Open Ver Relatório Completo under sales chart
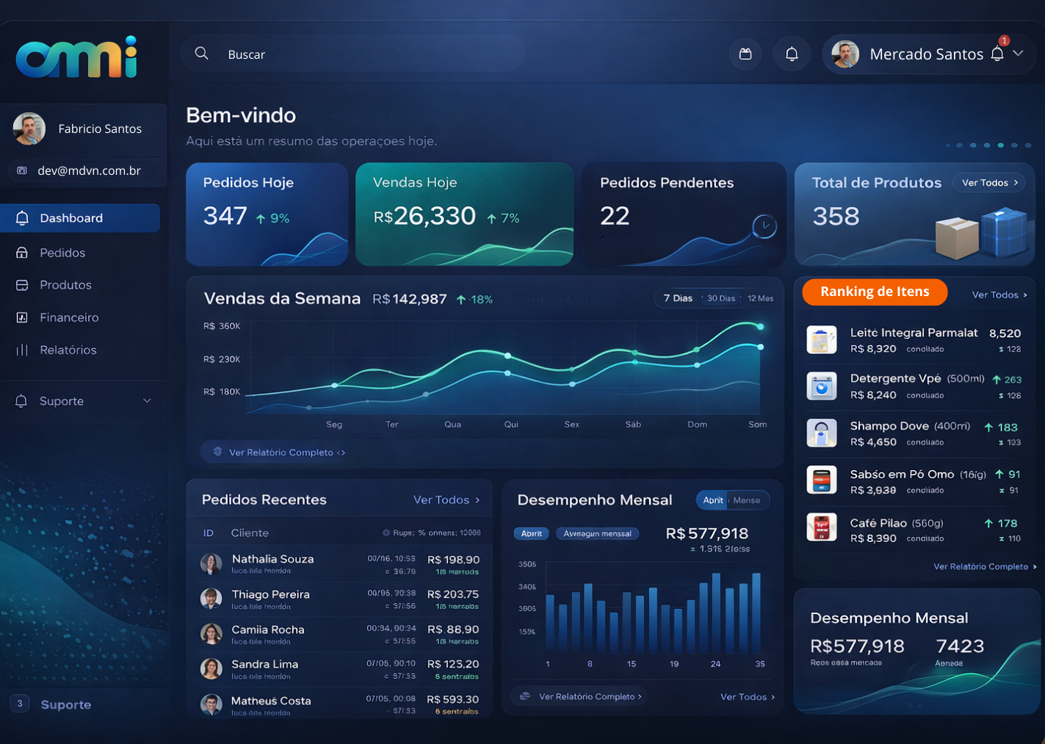This screenshot has width=1045, height=744. pos(281,452)
